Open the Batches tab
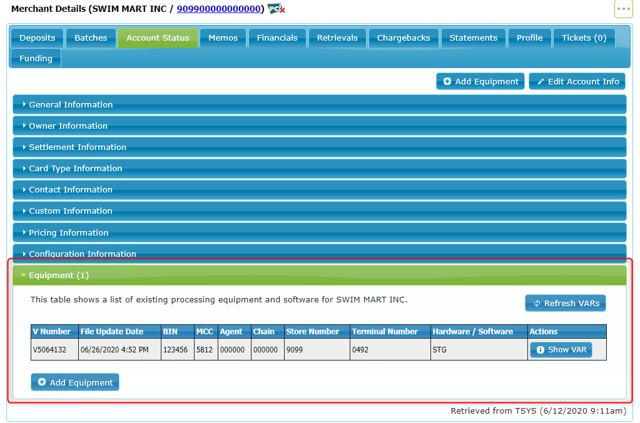Screen dimensions: 640x423 point(91,38)
